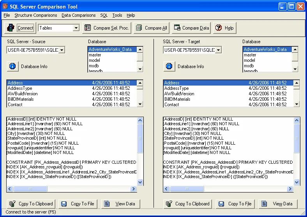Select master in target database list
Screen dimensions: 307x217
pos(267,55)
